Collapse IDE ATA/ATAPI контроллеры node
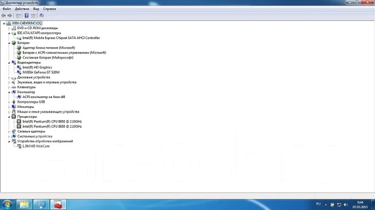Screen dimensions: 375x210 tap(9, 33)
